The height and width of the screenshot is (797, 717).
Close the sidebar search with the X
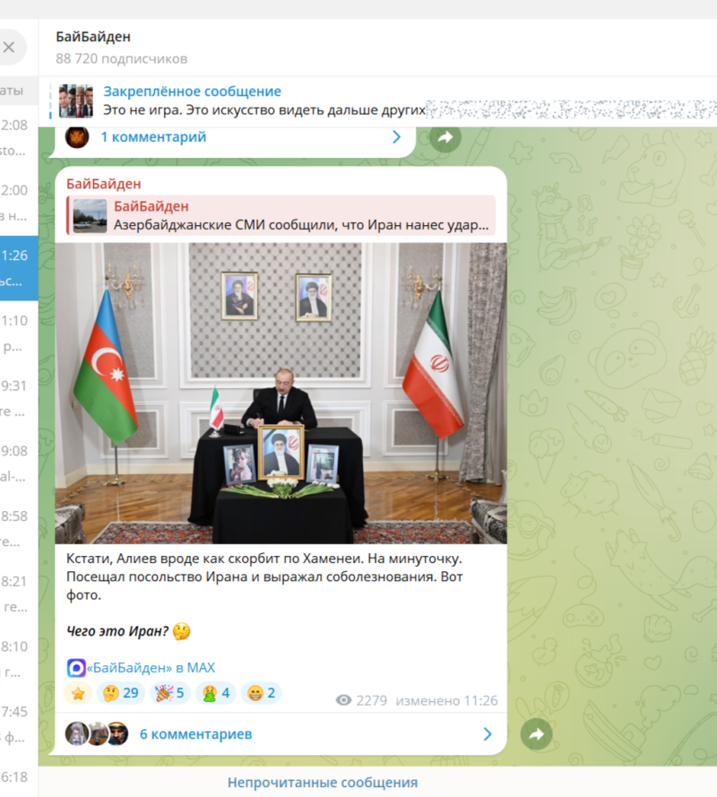[9, 48]
